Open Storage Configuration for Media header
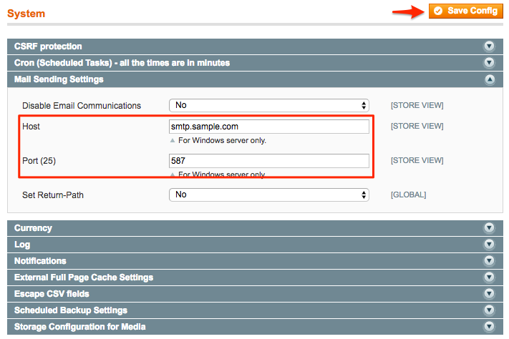 (80, 327)
